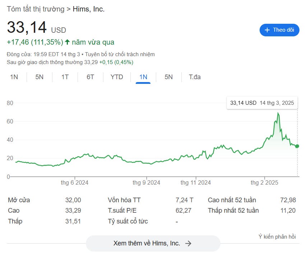Click the green up arrow beside 111,35%

[x=67, y=42]
